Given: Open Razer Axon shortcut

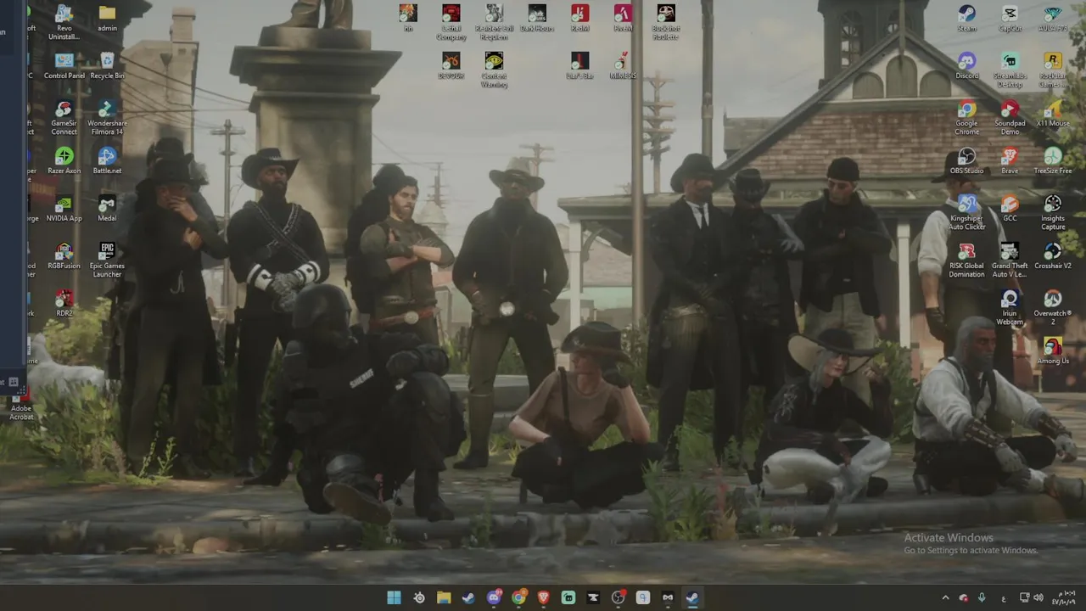Looking at the screenshot, I should point(64,161).
